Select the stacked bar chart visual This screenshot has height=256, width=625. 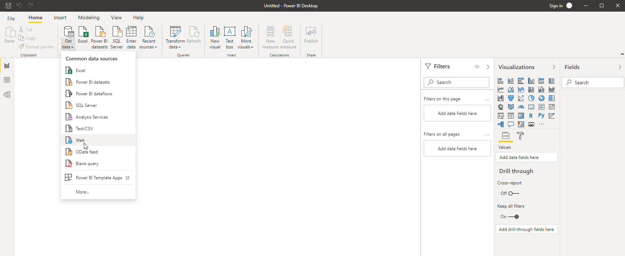coord(501,81)
